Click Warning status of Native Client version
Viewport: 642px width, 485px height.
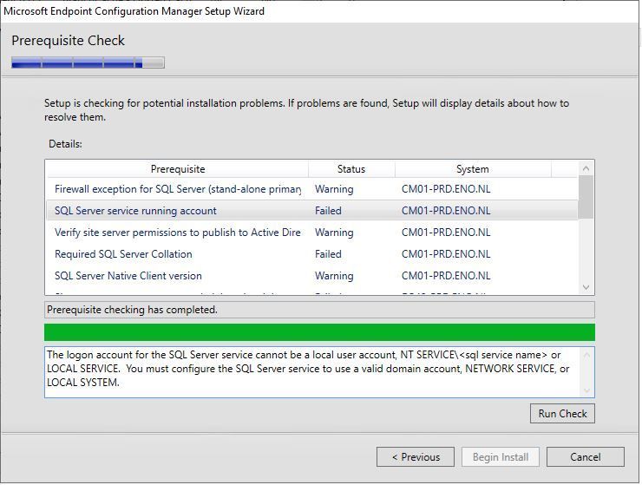pyautogui.click(x=334, y=276)
